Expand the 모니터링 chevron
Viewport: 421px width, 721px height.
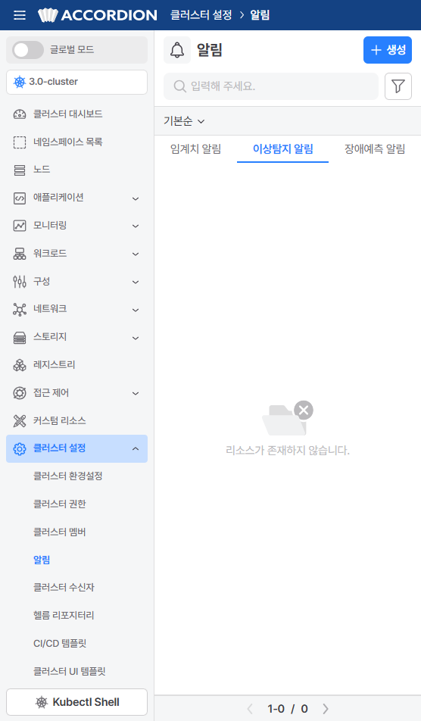click(136, 226)
